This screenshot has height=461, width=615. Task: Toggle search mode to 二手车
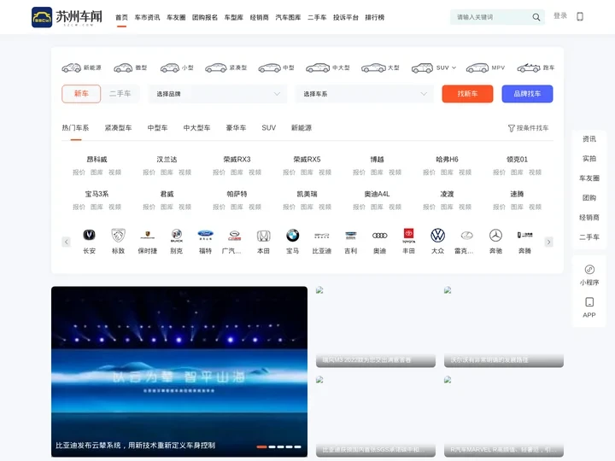[120, 94]
